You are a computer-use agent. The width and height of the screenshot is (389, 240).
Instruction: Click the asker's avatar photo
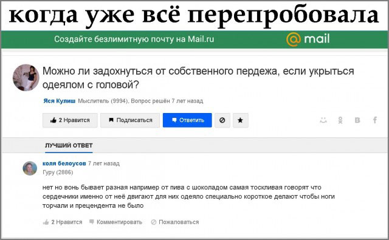[26, 78]
